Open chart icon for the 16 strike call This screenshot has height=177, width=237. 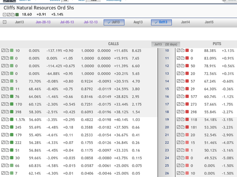(x=3, y=96)
